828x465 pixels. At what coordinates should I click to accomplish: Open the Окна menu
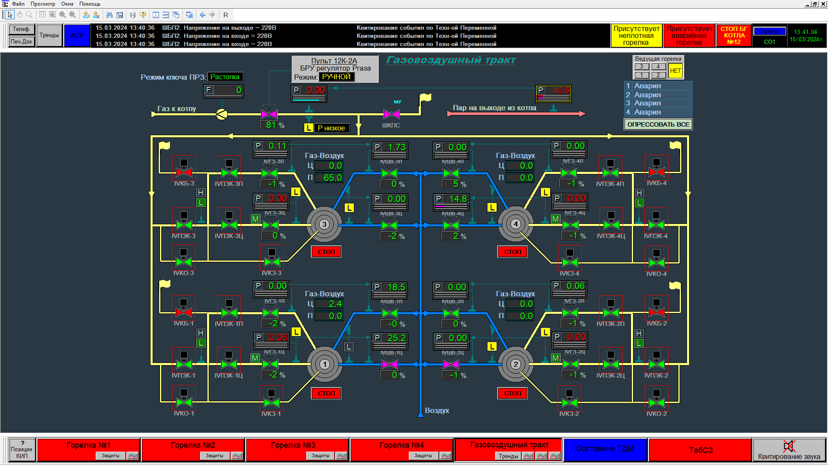click(x=67, y=4)
